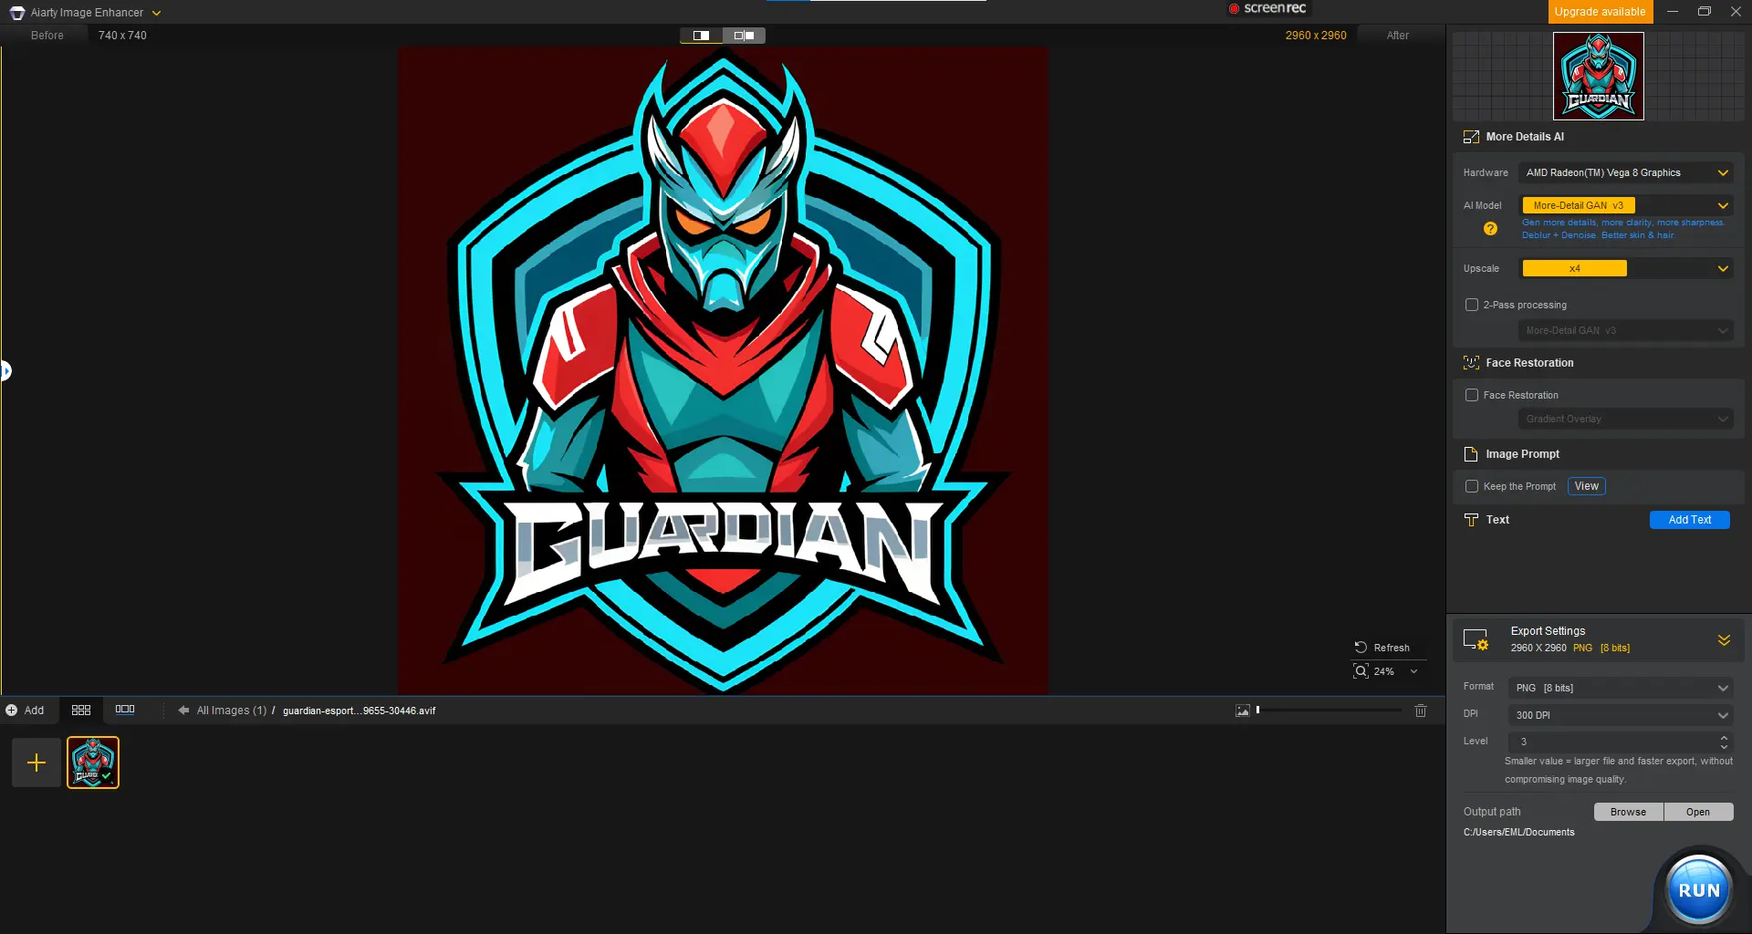The image size is (1752, 934).
Task: Click the thumbnail size image icon
Action: 1243,711
